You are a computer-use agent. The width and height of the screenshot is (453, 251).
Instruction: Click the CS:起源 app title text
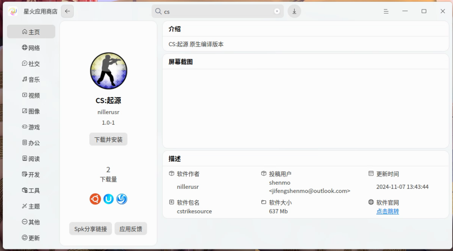click(108, 100)
